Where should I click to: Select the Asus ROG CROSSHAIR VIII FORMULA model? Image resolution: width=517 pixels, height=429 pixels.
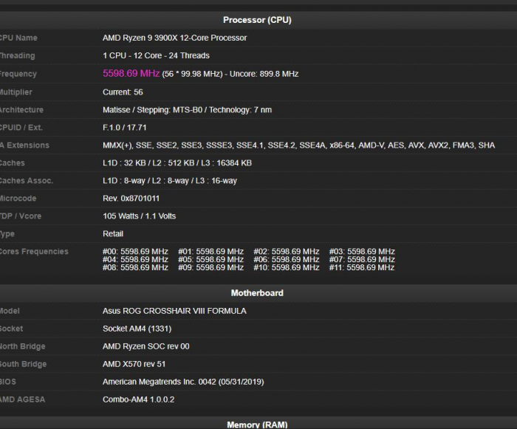174,311
